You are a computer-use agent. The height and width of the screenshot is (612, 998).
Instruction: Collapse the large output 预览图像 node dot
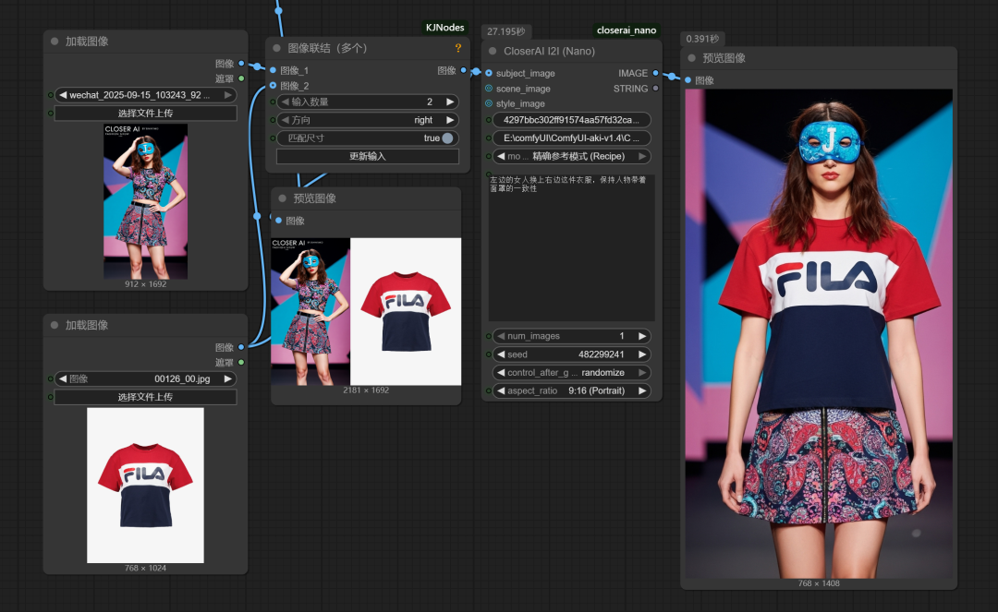pyautogui.click(x=692, y=58)
